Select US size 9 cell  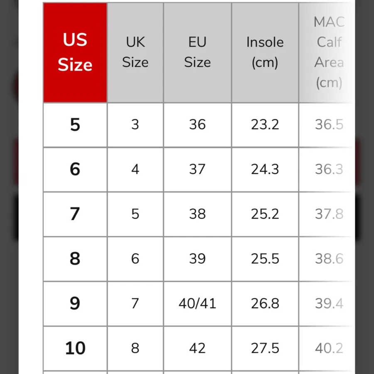(75, 303)
